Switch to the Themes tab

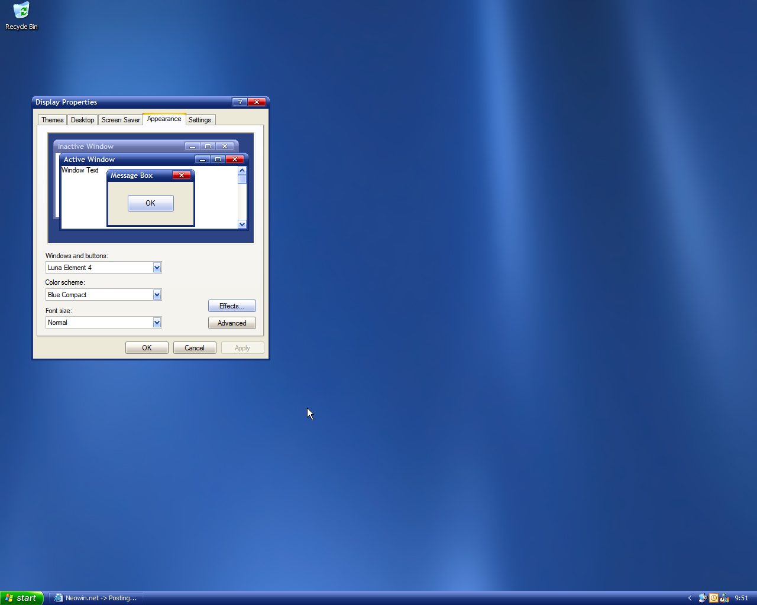(x=52, y=119)
